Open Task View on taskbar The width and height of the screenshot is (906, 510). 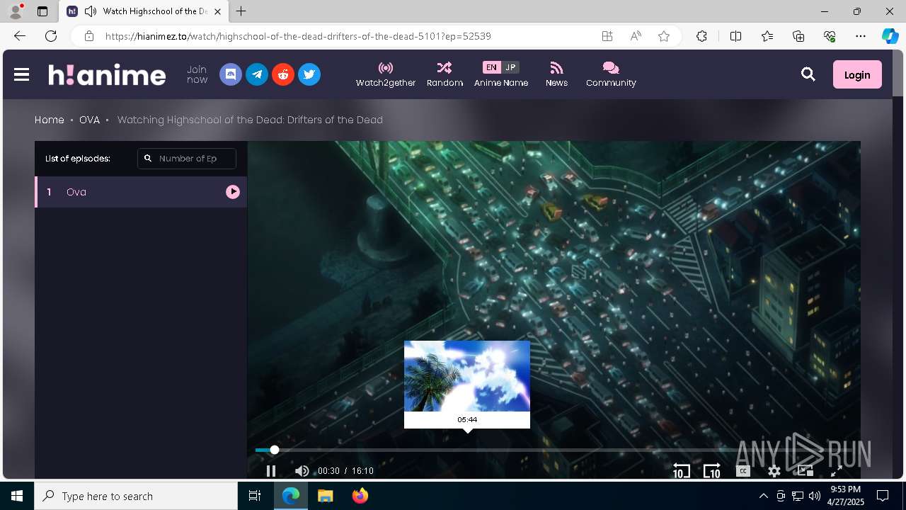256,496
